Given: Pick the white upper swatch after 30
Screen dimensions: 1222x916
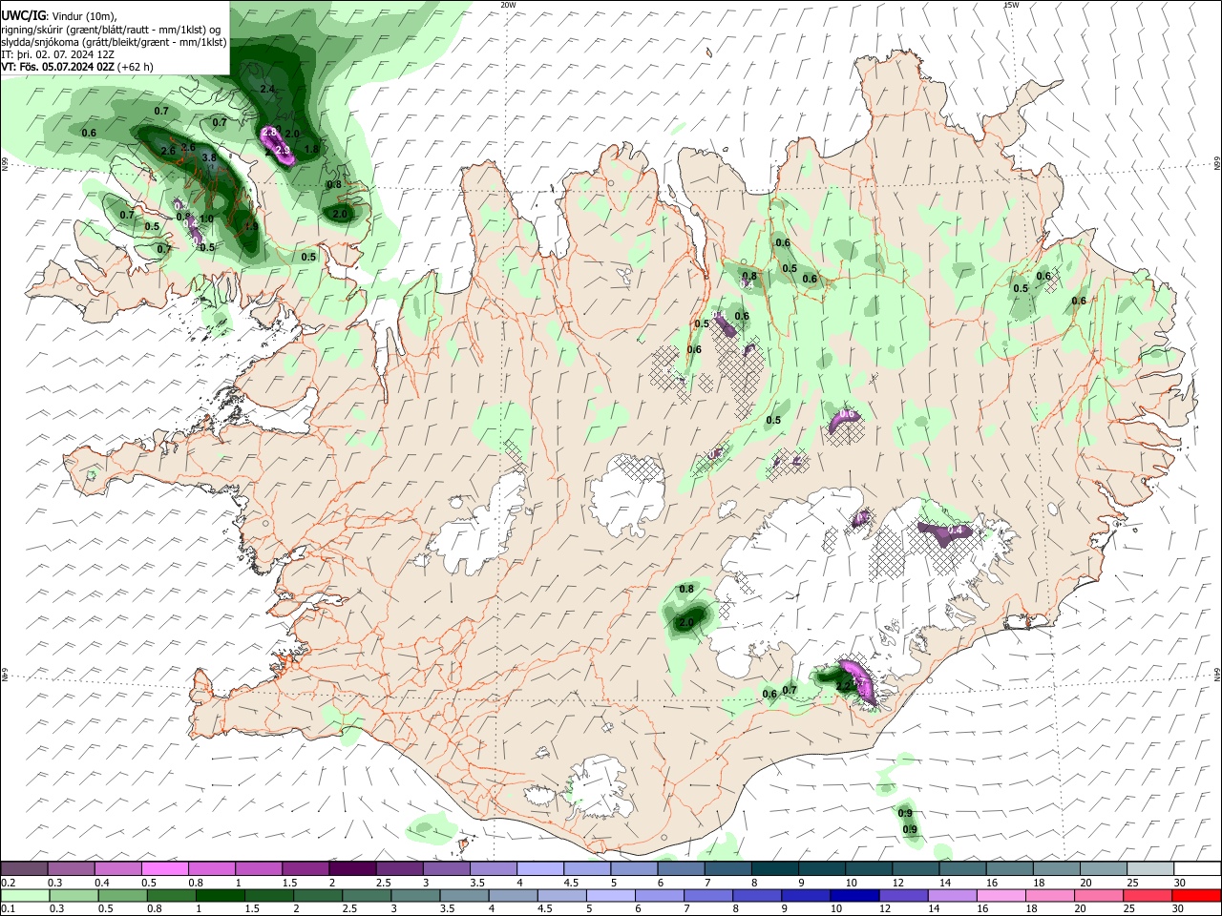Looking at the screenshot, I should click(x=1197, y=869).
